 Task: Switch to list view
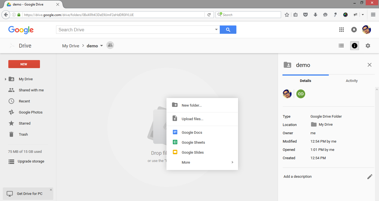coord(341,45)
